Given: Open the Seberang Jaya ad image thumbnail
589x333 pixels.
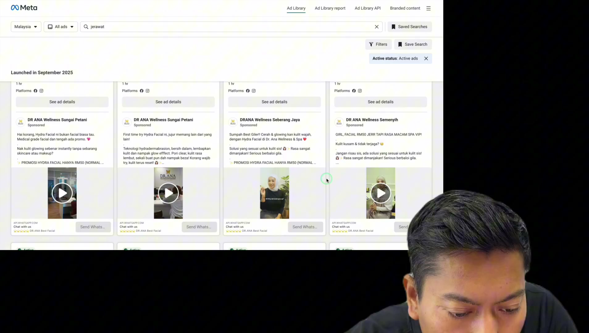Looking at the screenshot, I should click(274, 193).
